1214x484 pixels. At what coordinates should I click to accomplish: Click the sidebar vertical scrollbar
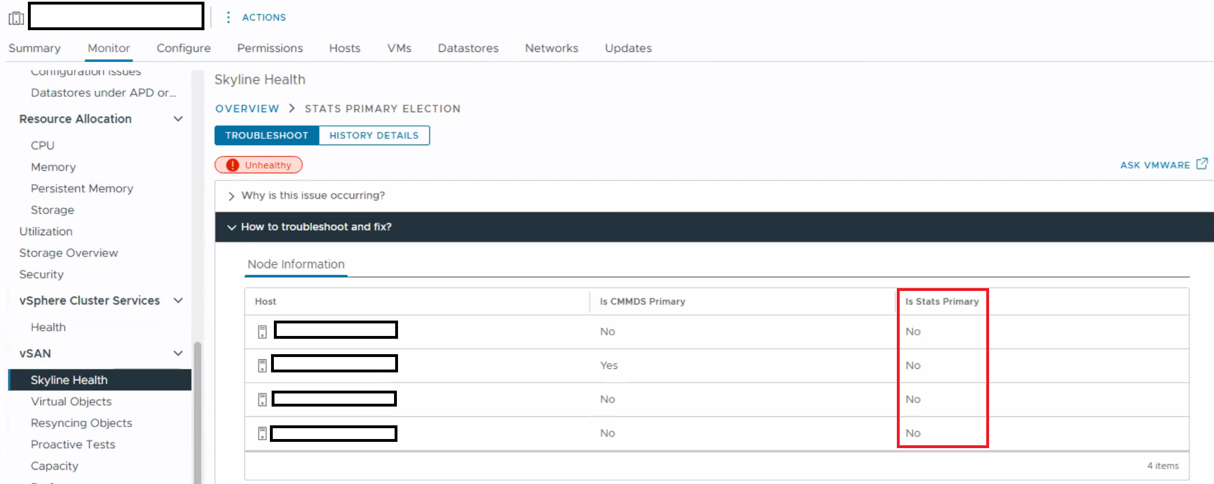point(197,410)
